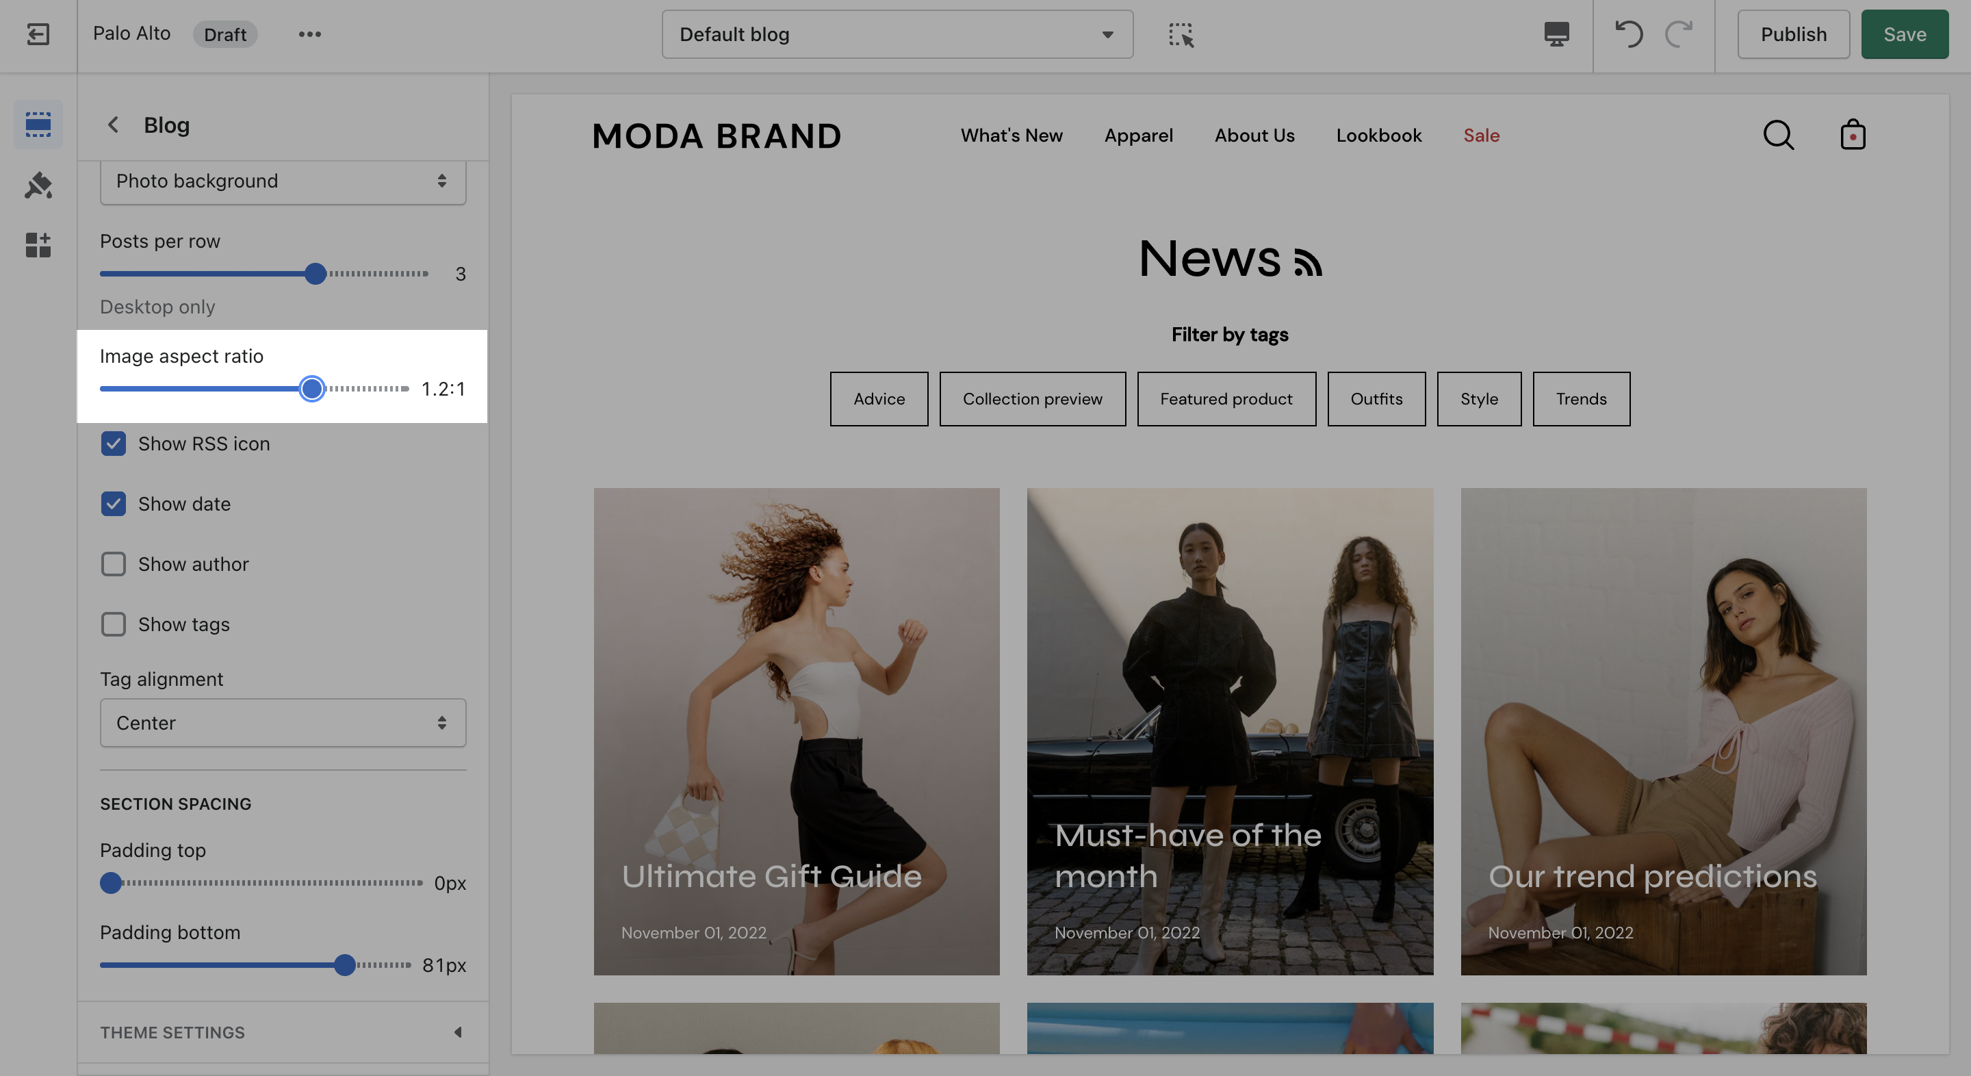
Task: Open the Tag alignment Center dropdown
Action: (283, 723)
